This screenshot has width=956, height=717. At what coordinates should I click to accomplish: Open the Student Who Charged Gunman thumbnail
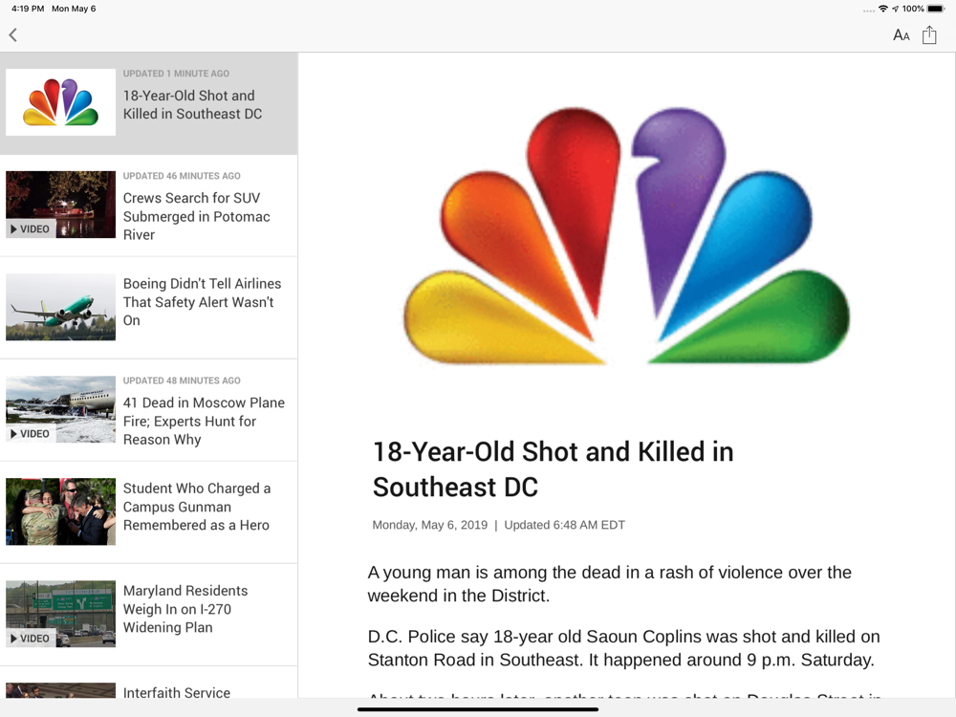(x=60, y=511)
